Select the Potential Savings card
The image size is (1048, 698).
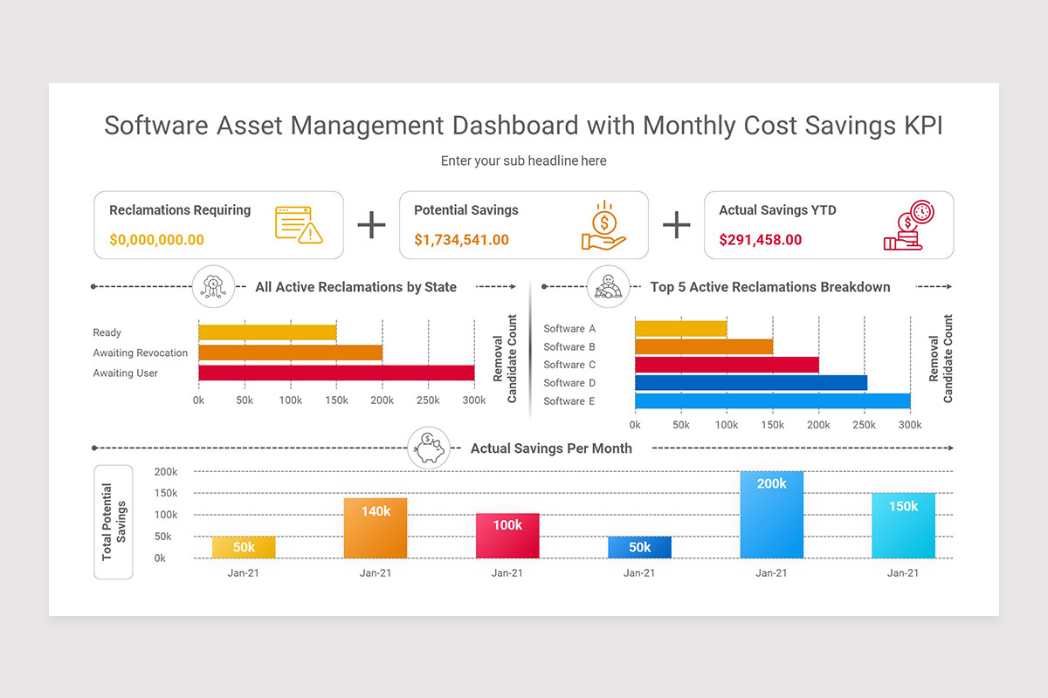524,225
